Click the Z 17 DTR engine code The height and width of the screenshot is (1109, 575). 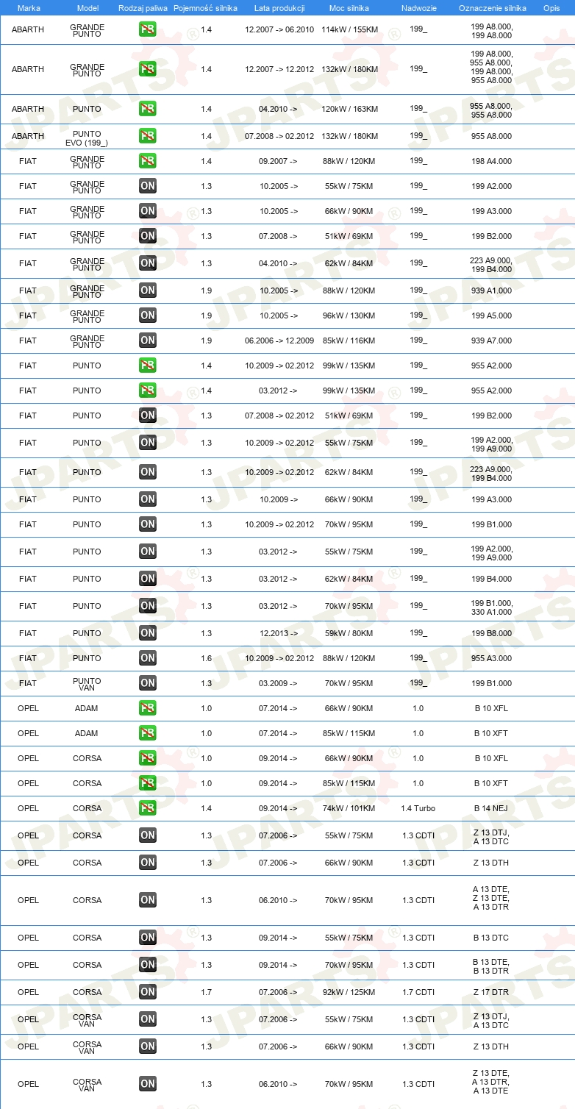click(x=491, y=992)
